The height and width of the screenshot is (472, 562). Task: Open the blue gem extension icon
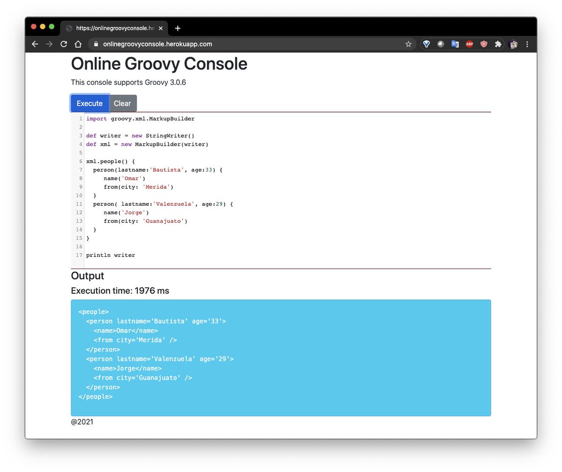click(426, 44)
